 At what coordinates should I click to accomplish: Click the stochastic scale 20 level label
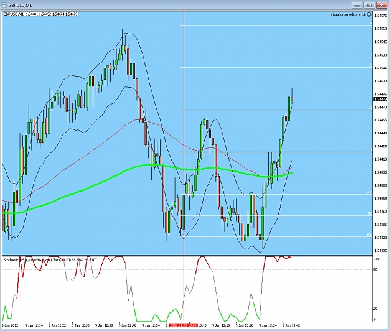[375, 309]
